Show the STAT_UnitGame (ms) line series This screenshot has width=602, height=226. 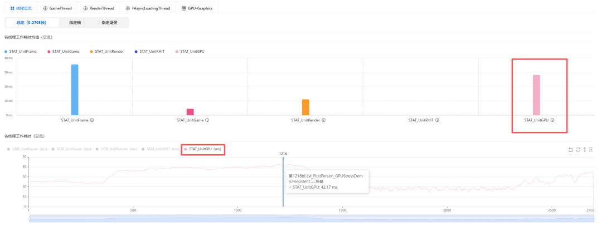point(71,149)
